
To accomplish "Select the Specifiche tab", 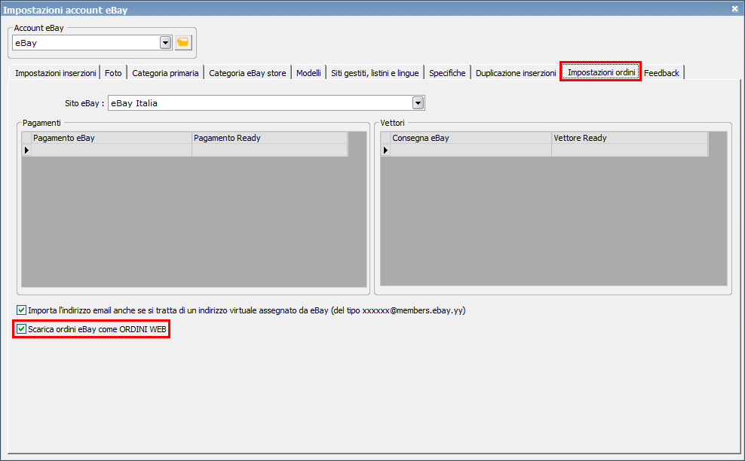I will click(447, 72).
